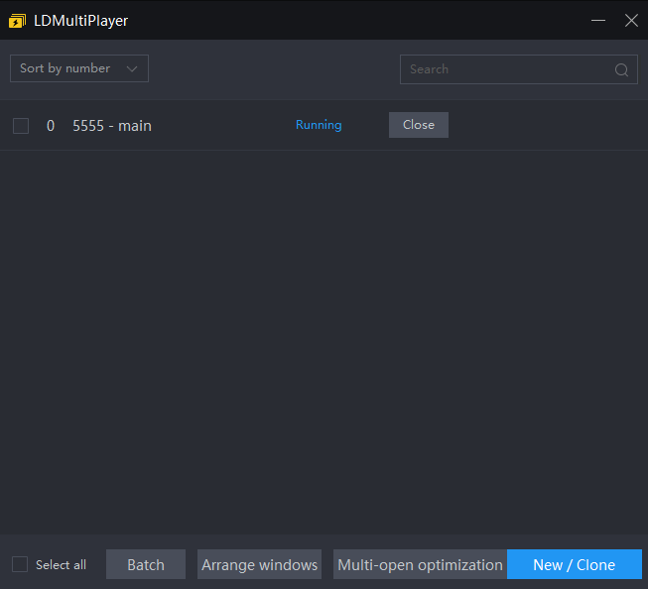
Task: Click the Select all label text
Action: (61, 565)
